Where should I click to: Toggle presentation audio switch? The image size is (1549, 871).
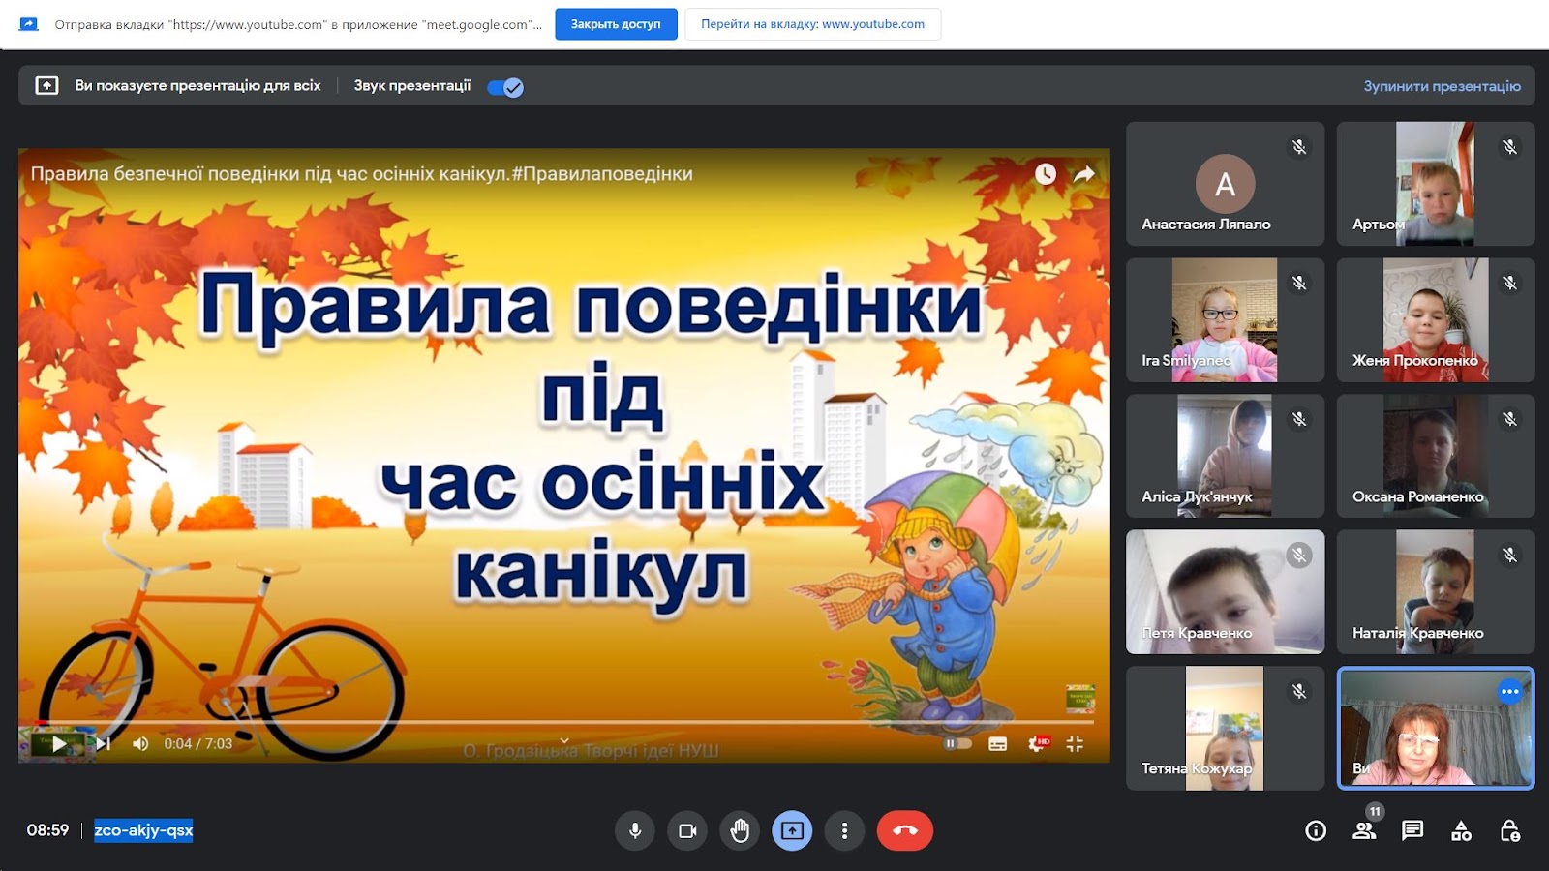click(505, 87)
